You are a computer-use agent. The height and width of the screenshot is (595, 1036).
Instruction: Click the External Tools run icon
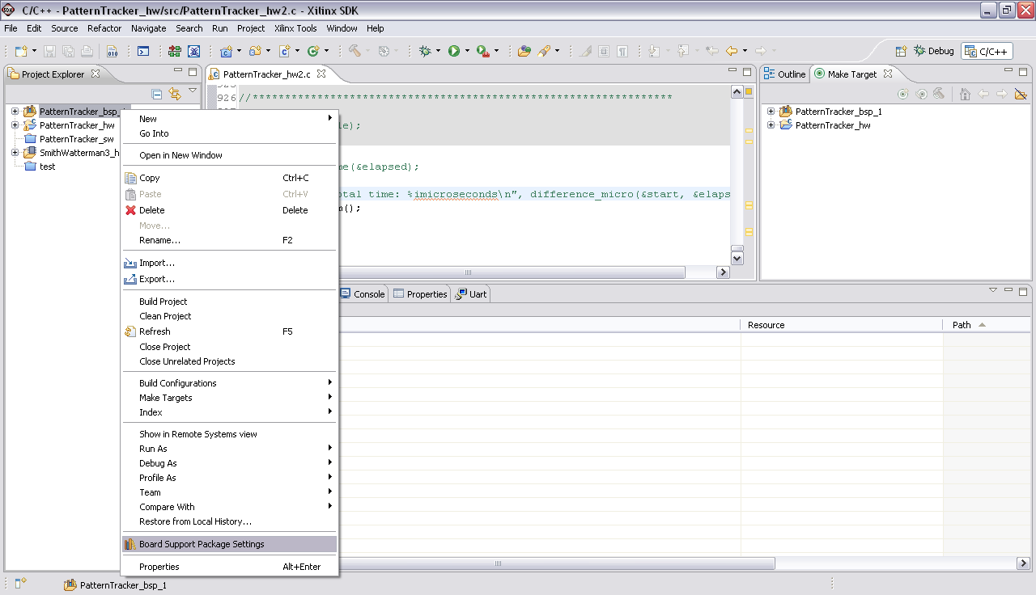(483, 51)
